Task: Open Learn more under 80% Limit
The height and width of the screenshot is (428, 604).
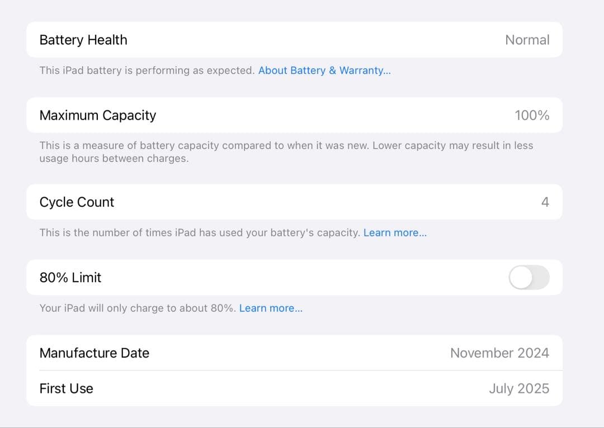Action: pyautogui.click(x=271, y=308)
